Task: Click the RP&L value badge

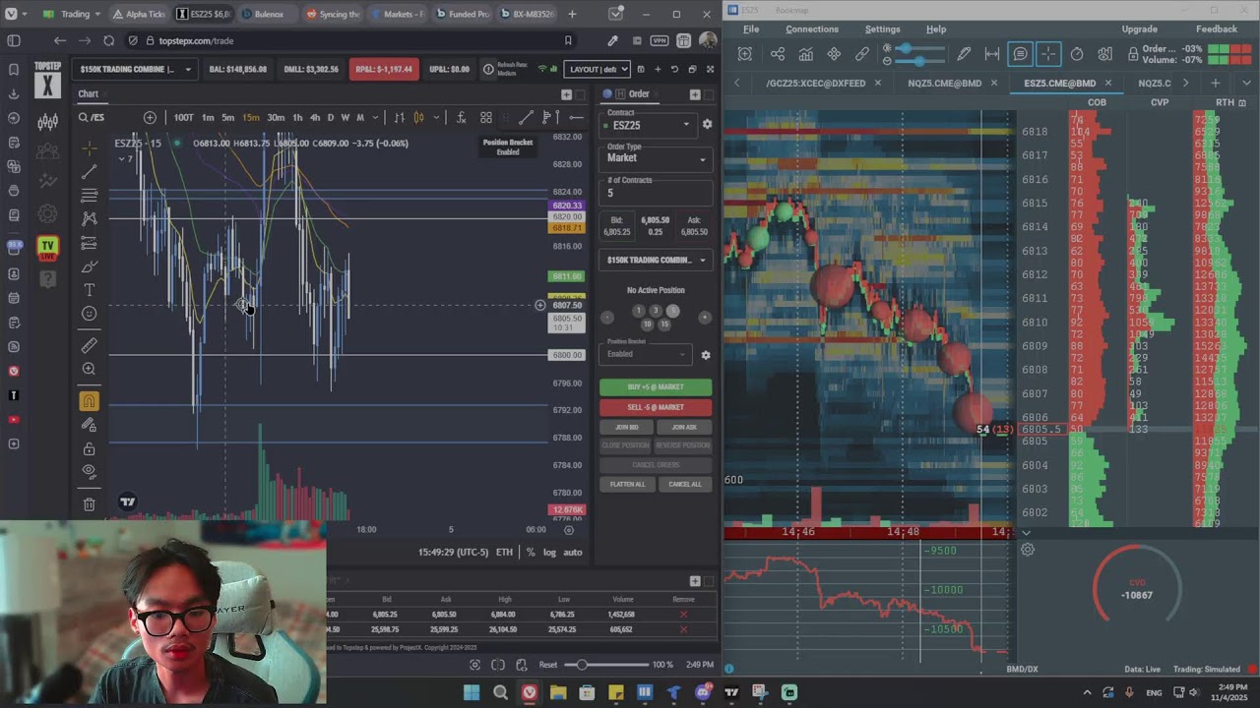Action: 383,69
